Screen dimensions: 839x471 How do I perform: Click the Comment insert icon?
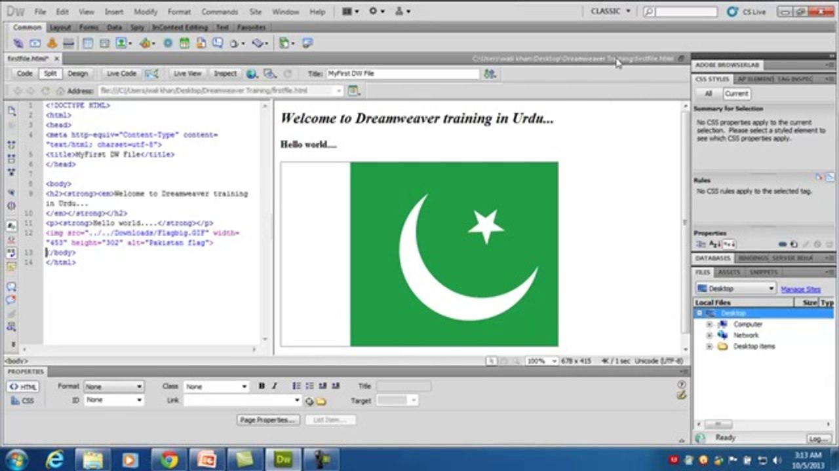point(217,43)
